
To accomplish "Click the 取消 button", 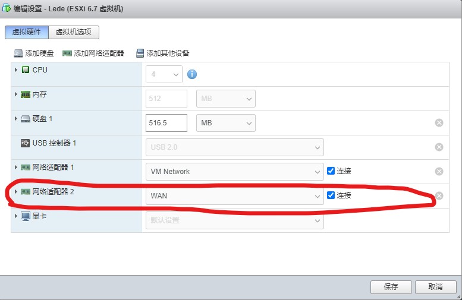I will click(435, 287).
